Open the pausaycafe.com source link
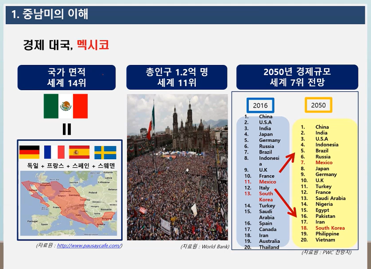371x269 pixels. [x=89, y=245]
